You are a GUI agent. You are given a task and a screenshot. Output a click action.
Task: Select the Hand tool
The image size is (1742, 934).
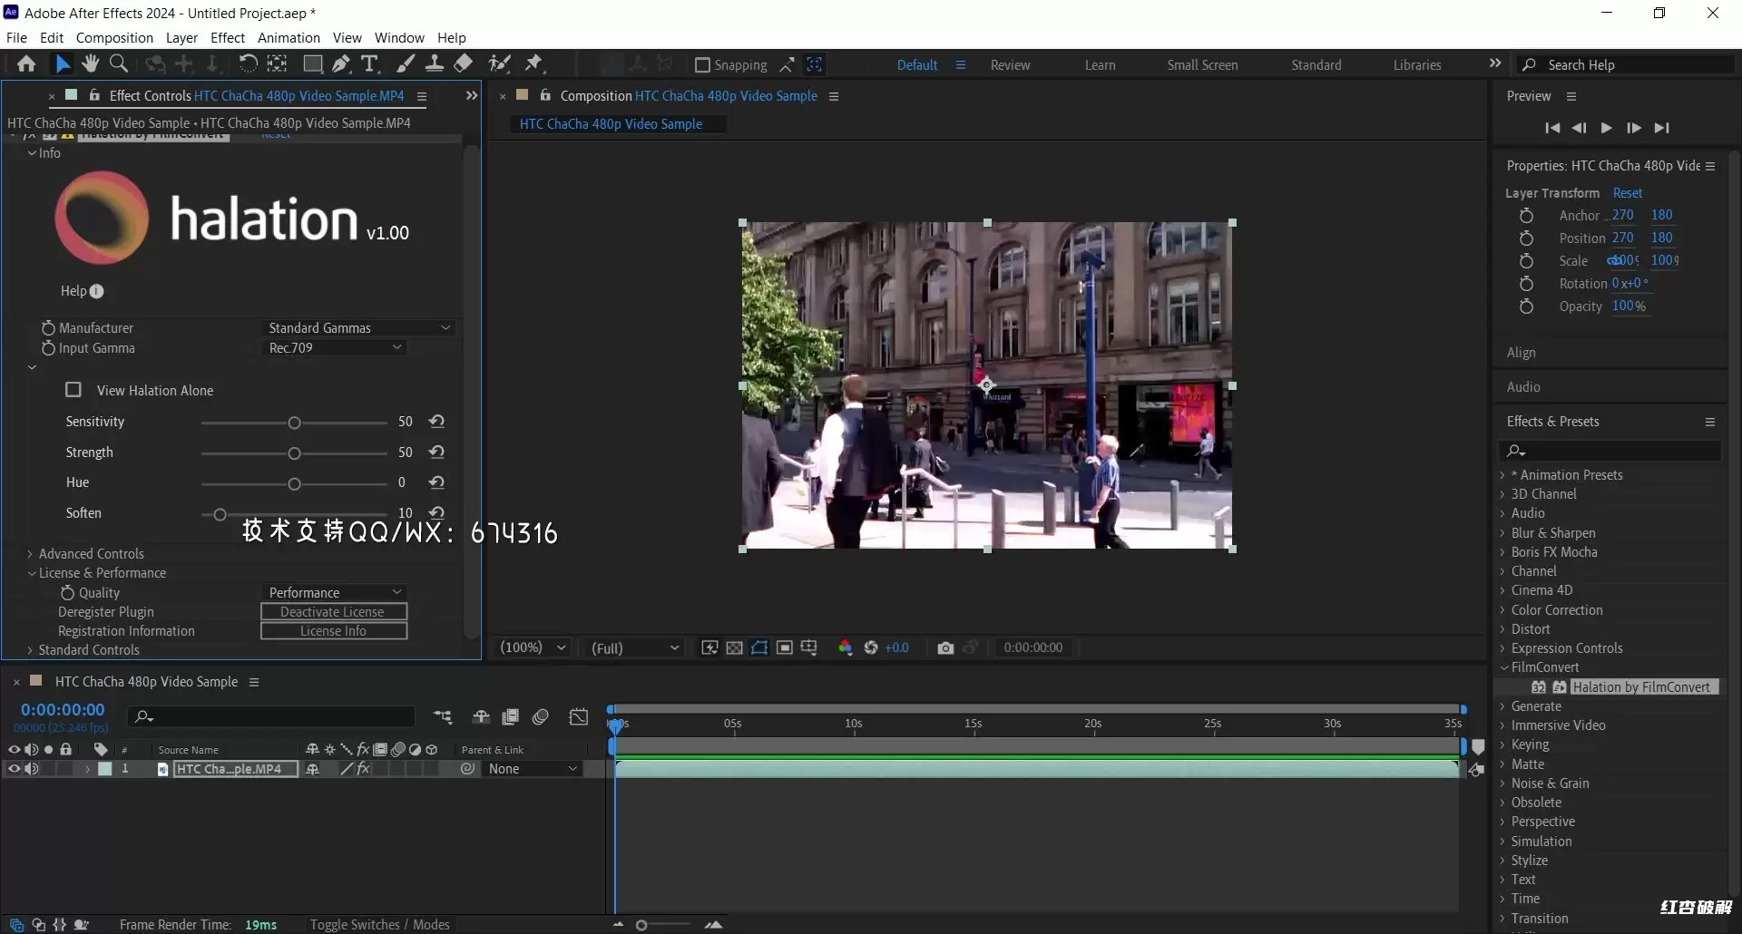click(90, 63)
